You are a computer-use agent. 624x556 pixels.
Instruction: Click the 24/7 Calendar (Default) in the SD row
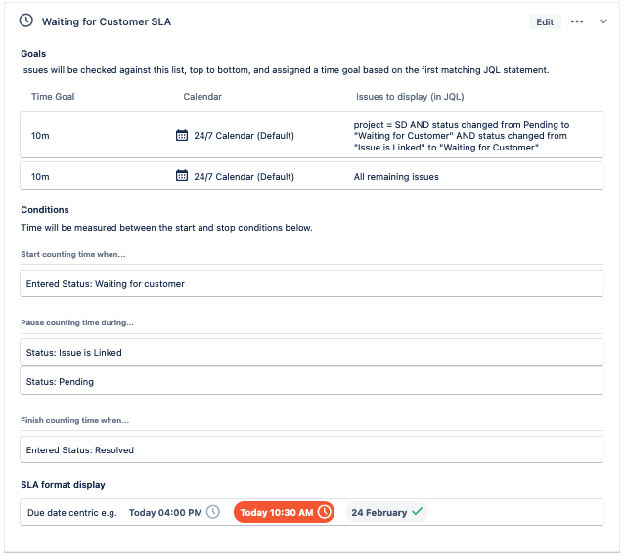pyautogui.click(x=244, y=136)
